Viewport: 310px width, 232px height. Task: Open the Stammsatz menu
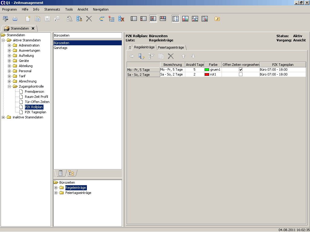point(52,9)
